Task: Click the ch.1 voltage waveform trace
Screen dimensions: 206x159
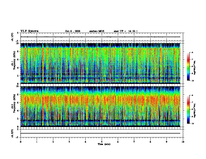Action: (100, 37)
